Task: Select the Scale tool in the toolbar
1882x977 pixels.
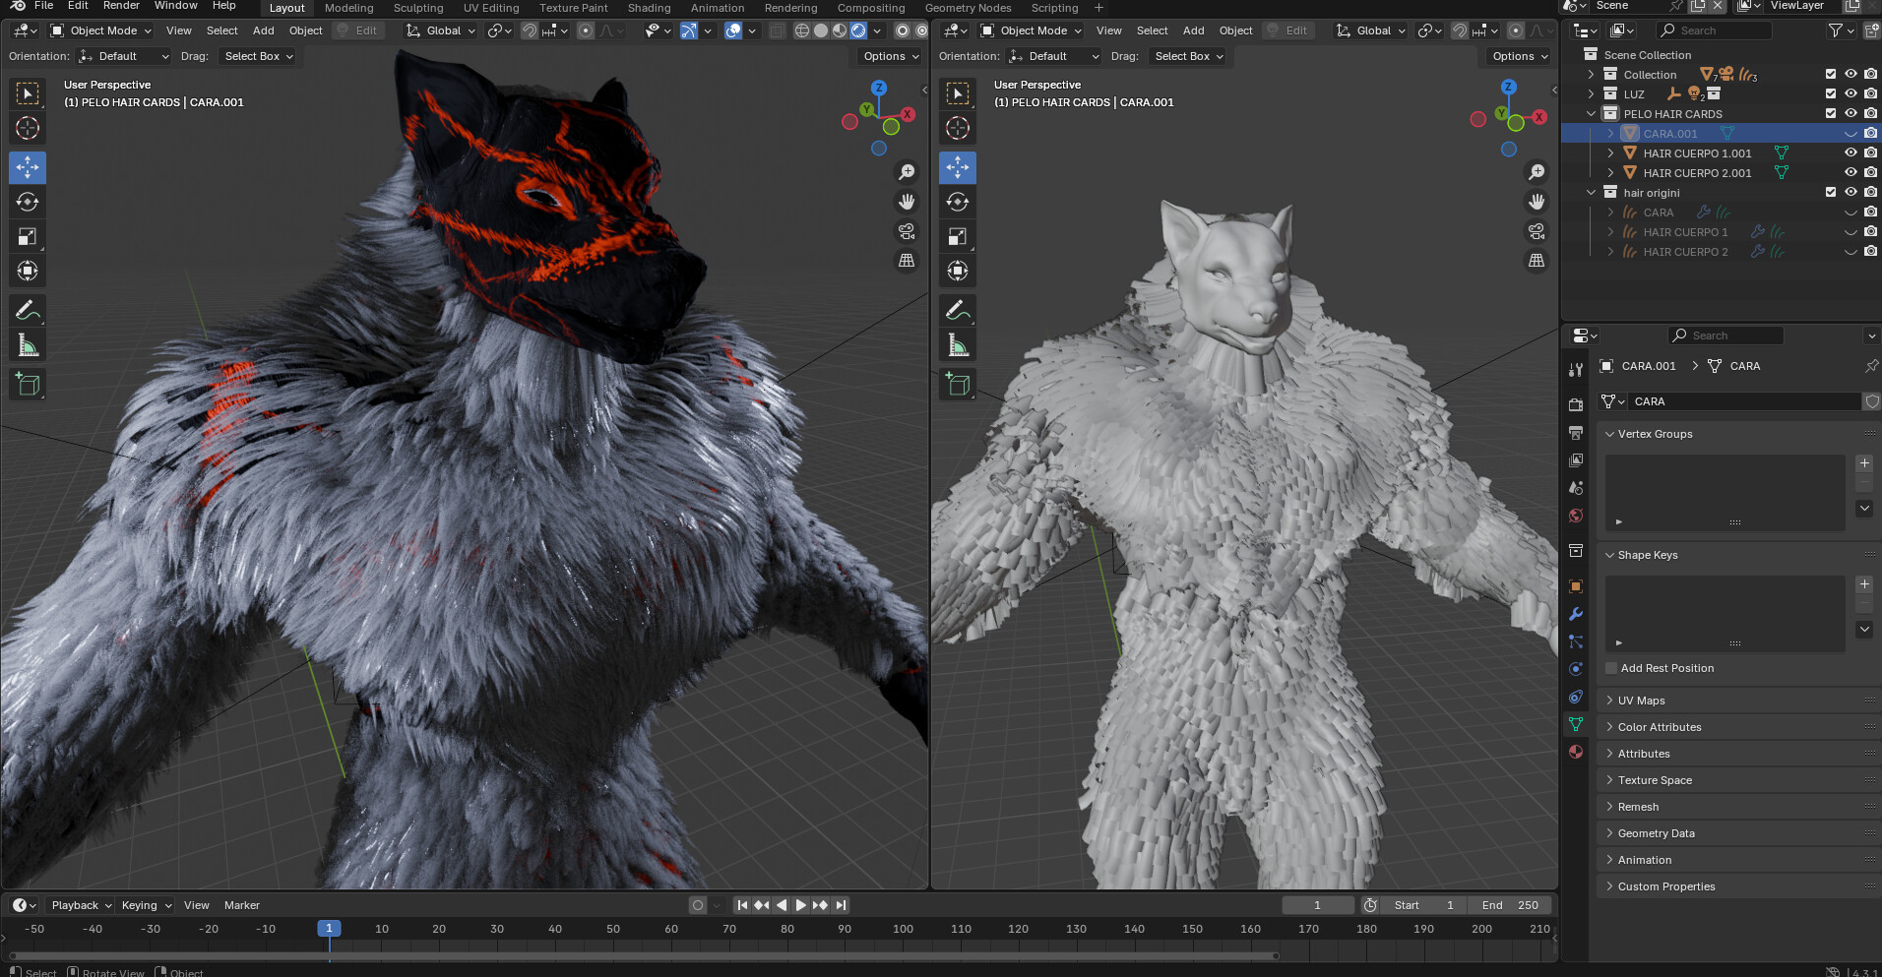Action: 28,236
